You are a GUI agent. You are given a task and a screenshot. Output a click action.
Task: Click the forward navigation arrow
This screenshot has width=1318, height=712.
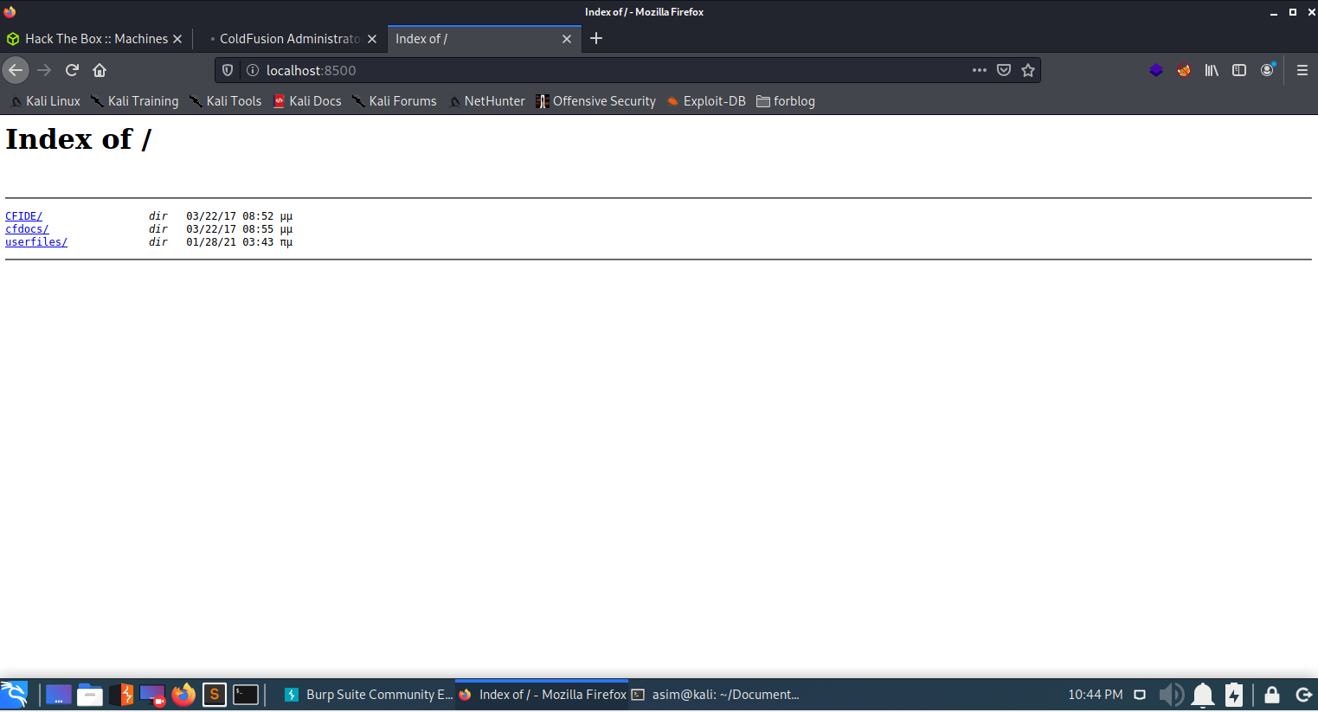coord(44,70)
